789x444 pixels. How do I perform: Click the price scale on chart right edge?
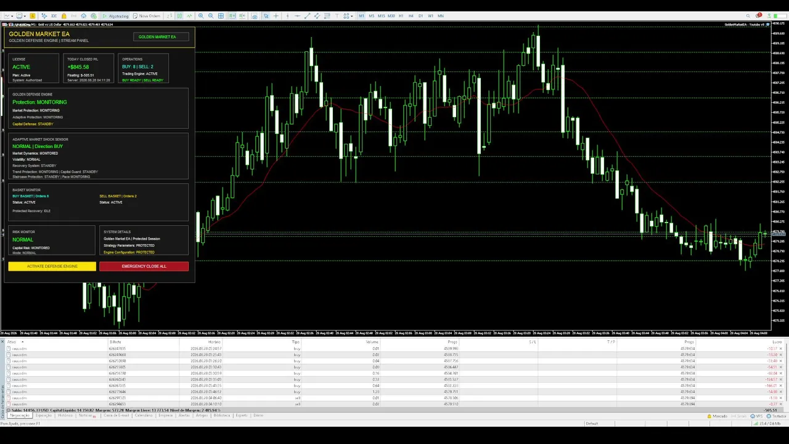click(780, 176)
